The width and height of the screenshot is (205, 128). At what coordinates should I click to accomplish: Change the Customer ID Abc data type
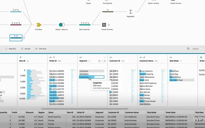(111, 57)
